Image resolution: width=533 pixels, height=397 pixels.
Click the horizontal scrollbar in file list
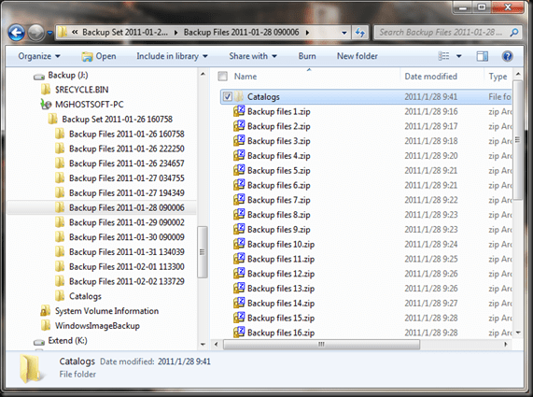click(321, 345)
